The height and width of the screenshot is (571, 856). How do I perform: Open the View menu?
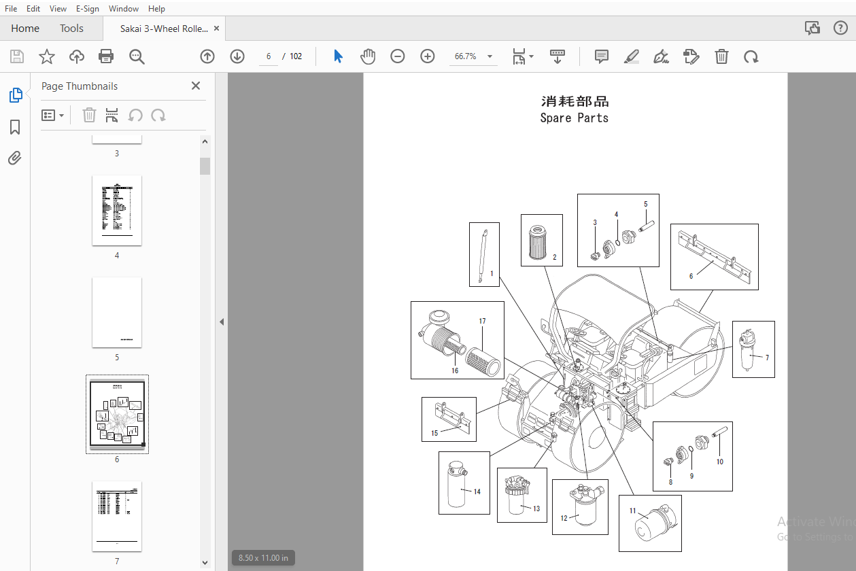58,8
